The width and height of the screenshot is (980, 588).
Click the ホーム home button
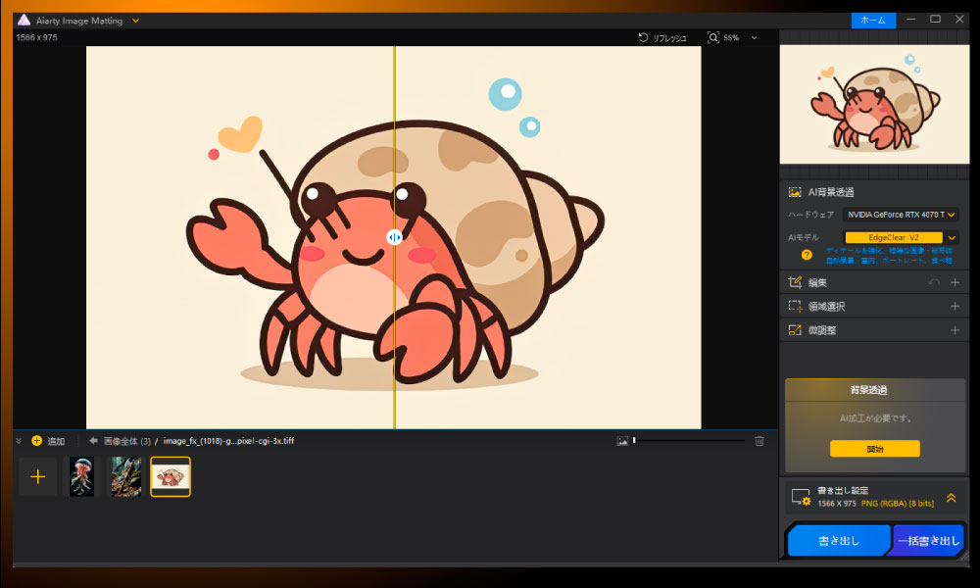872,20
